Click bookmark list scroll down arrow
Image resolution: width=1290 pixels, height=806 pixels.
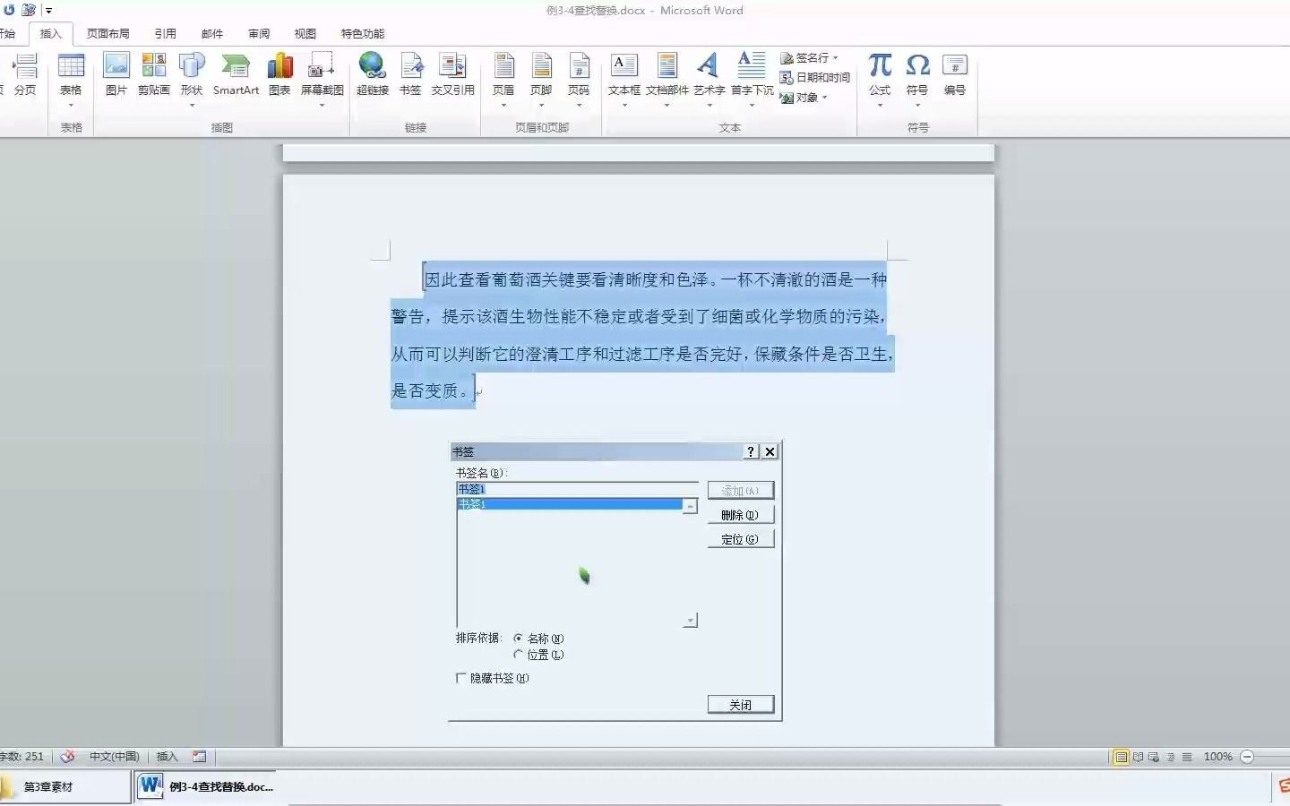tap(690, 620)
